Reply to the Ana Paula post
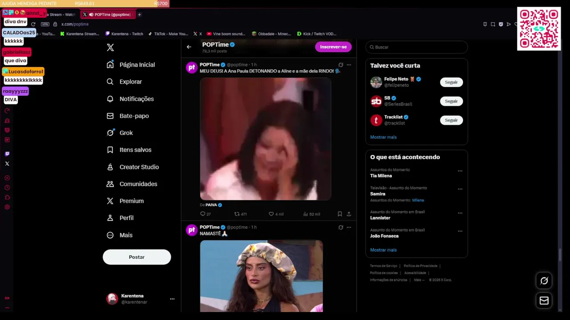The image size is (570, 320). [203, 214]
